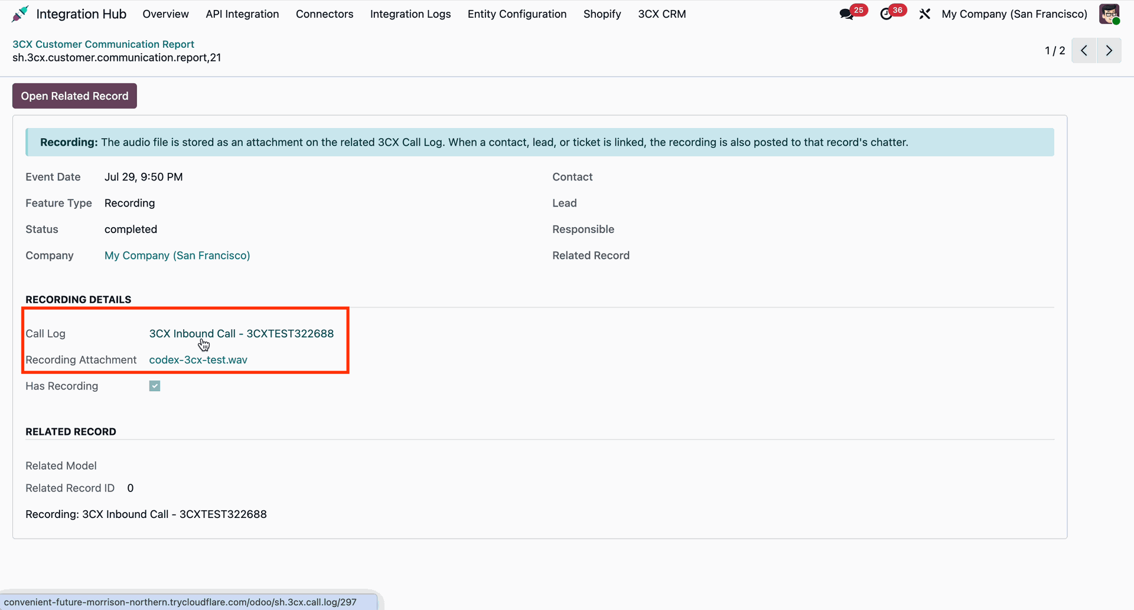Open the Integration Logs menu
The image size is (1134, 610).
(410, 14)
